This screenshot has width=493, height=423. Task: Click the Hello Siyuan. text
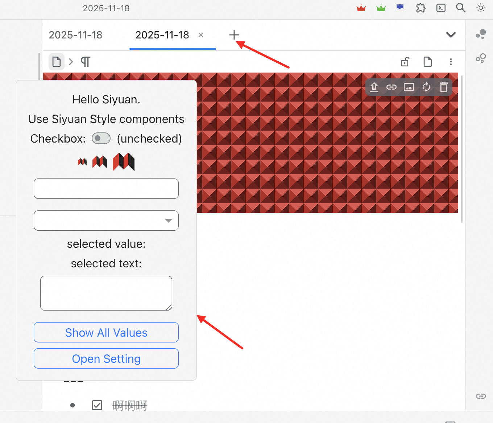[106, 99]
